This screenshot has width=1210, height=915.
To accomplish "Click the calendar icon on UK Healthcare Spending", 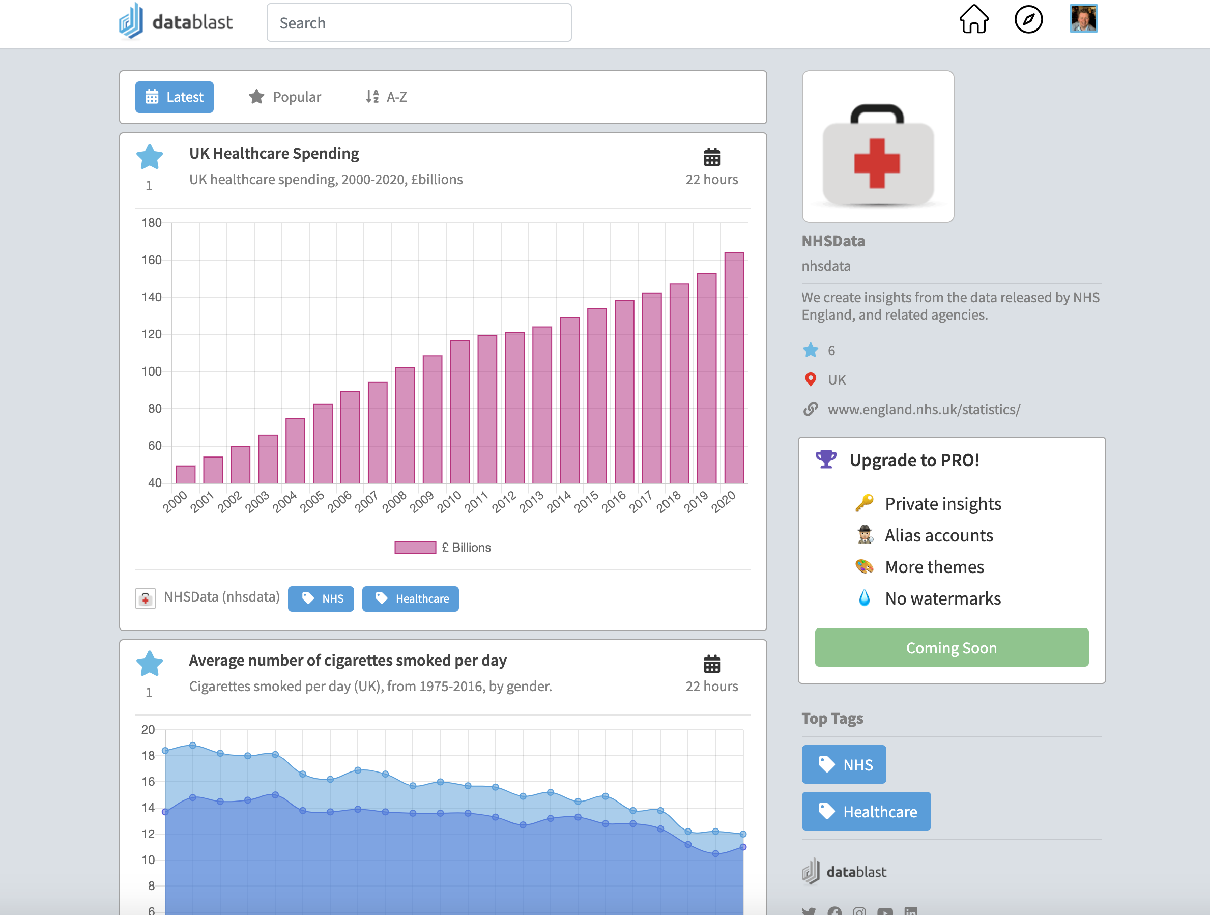I will 711,158.
